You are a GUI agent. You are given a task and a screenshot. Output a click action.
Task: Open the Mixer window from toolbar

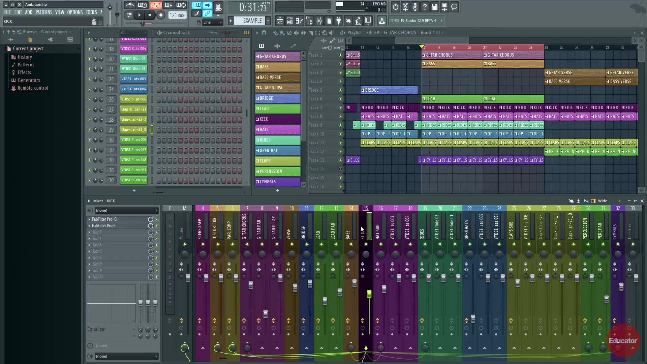(x=319, y=21)
